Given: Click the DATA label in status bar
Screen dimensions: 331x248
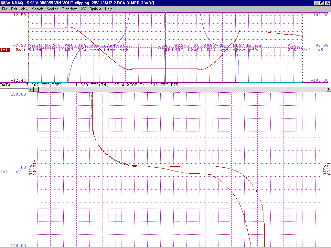Looking at the screenshot, I should [5, 85].
